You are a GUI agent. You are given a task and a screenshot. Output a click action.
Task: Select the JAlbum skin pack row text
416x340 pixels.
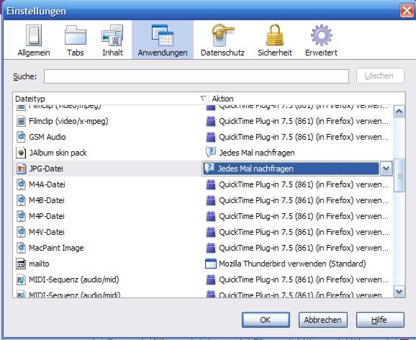(58, 153)
